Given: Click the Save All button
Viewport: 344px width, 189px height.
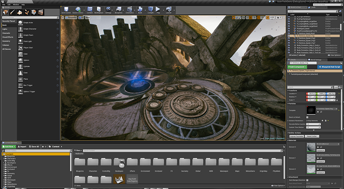Looking at the screenshot, I should (34, 147).
